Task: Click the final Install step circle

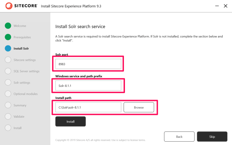Action: coord(8,128)
